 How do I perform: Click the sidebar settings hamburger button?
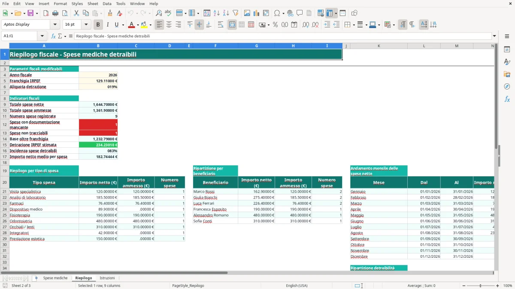click(x=507, y=36)
